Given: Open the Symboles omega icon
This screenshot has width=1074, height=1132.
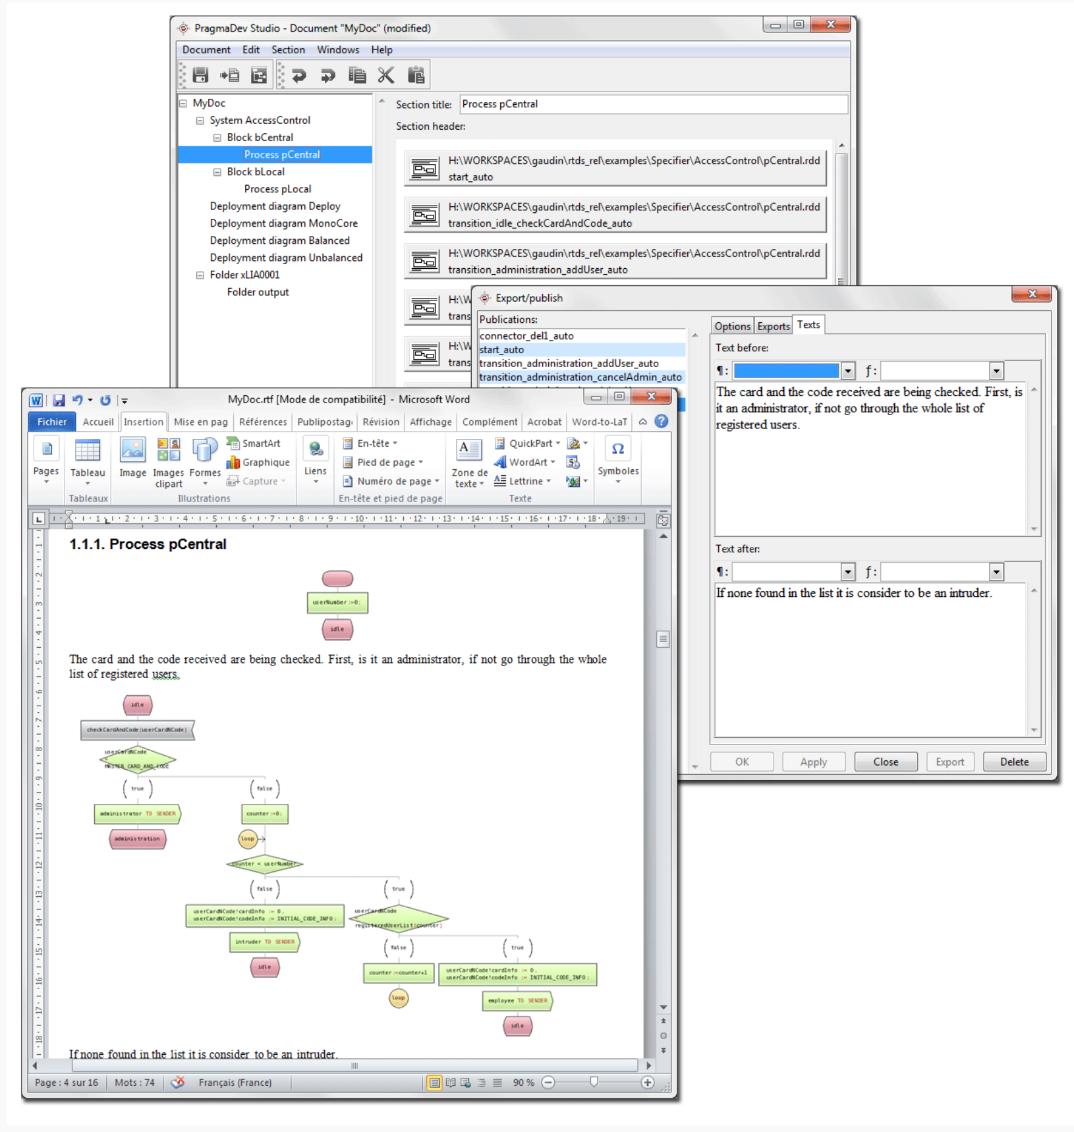Looking at the screenshot, I should point(617,449).
